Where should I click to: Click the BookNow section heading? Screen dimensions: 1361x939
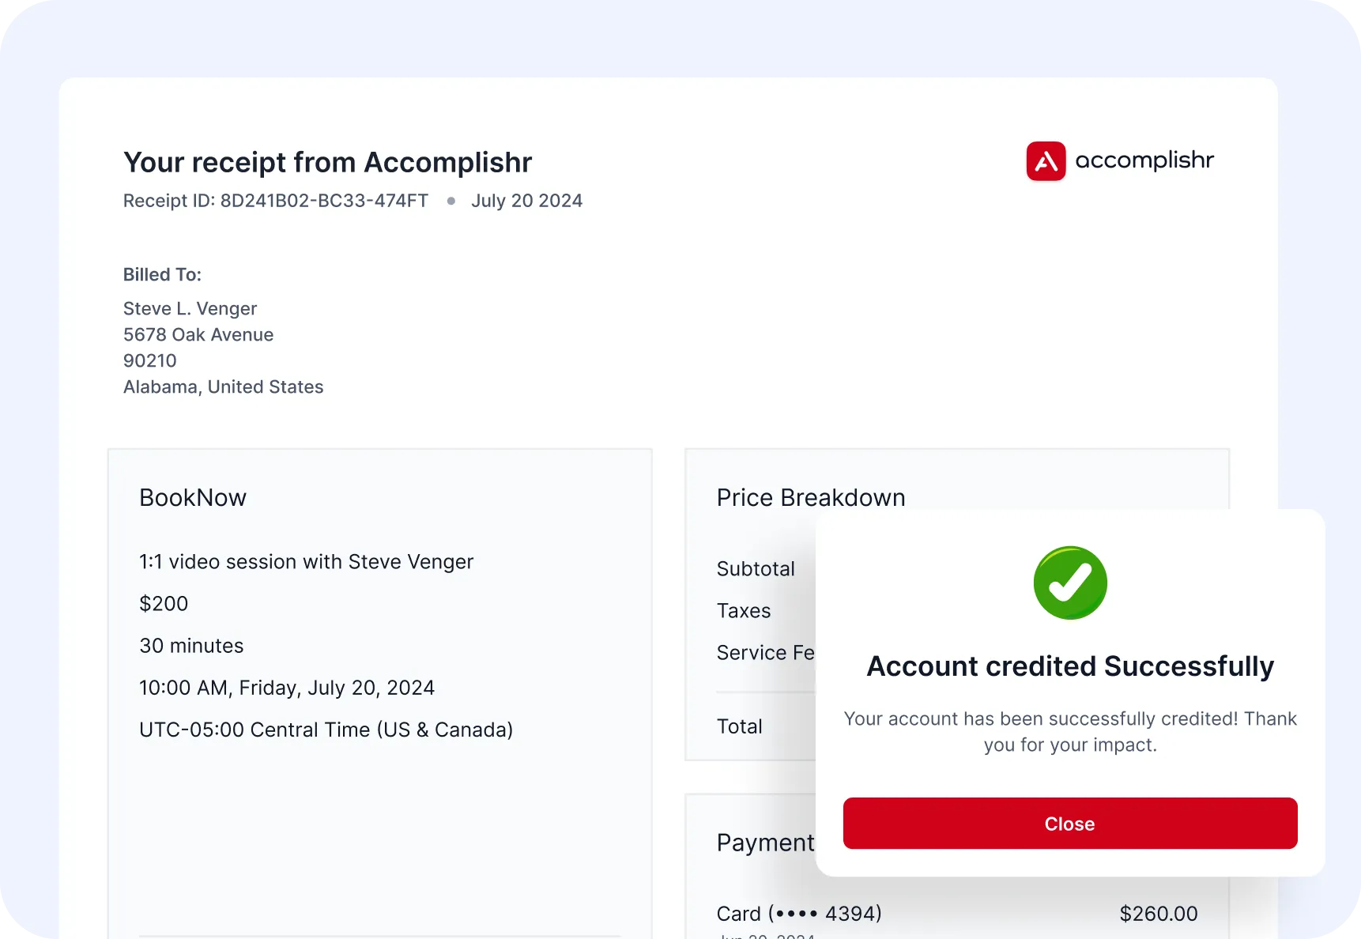coord(193,497)
